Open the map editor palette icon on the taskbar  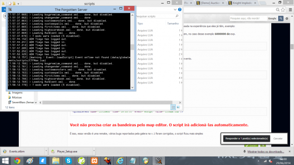click(x=146, y=160)
